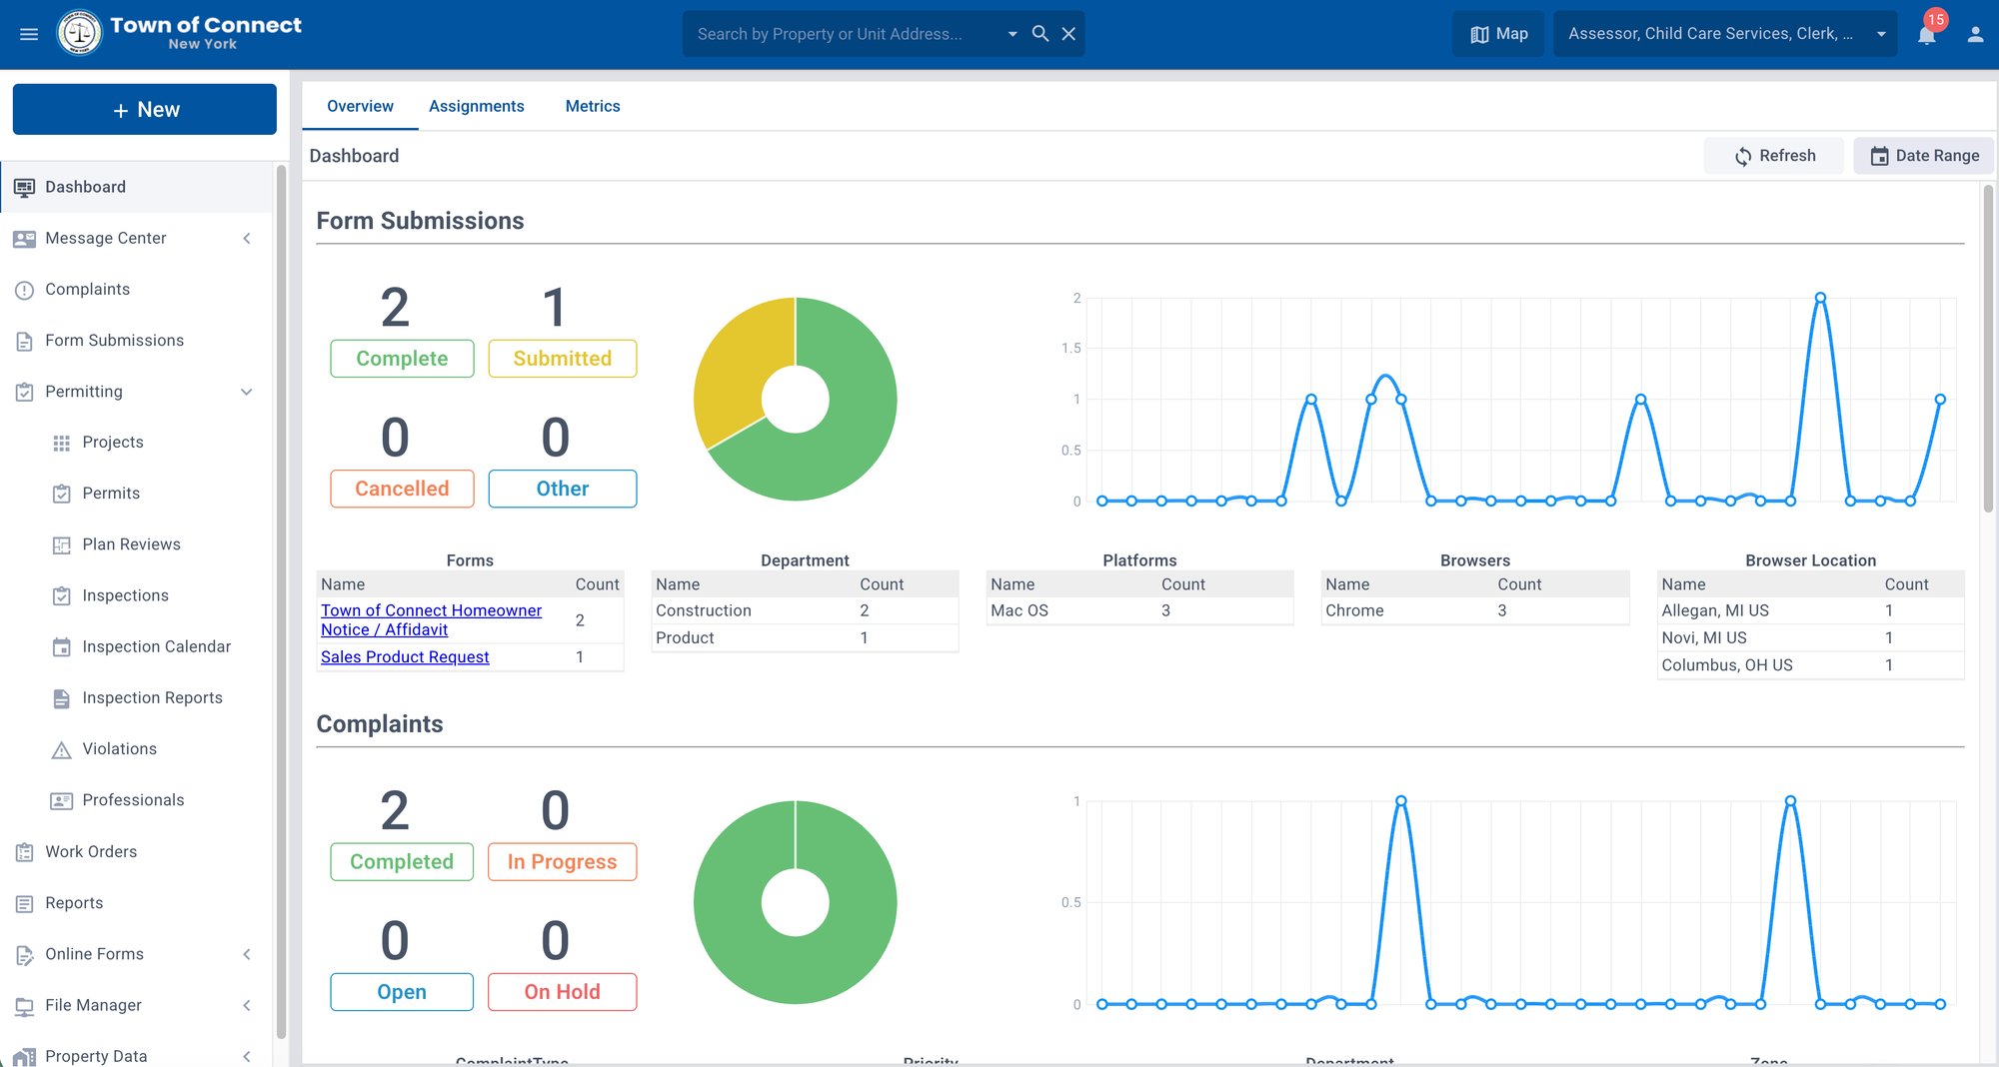The width and height of the screenshot is (1999, 1067).
Task: Click the notifications bell icon
Action: 1926,35
